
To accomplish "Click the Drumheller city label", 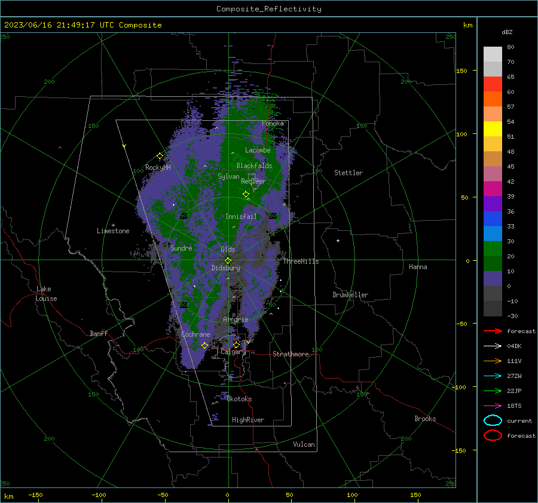I will (x=350, y=295).
